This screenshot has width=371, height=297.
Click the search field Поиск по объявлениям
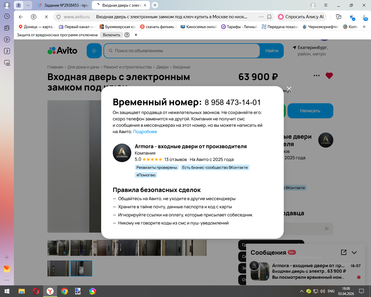click(x=182, y=51)
